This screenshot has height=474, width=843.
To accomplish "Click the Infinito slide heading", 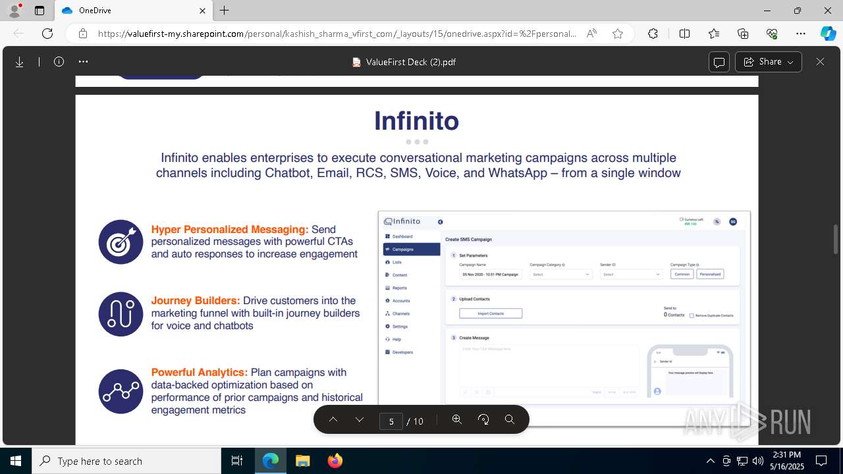I will 416,121.
